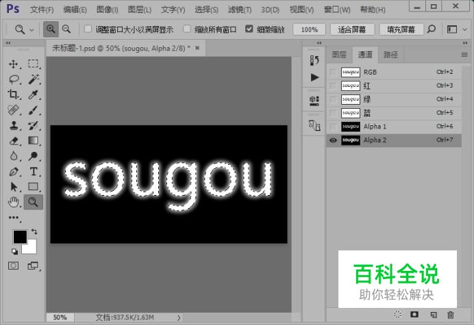The width and height of the screenshot is (474, 325).
Task: Open the Actions panel play icon
Action: 314,77
